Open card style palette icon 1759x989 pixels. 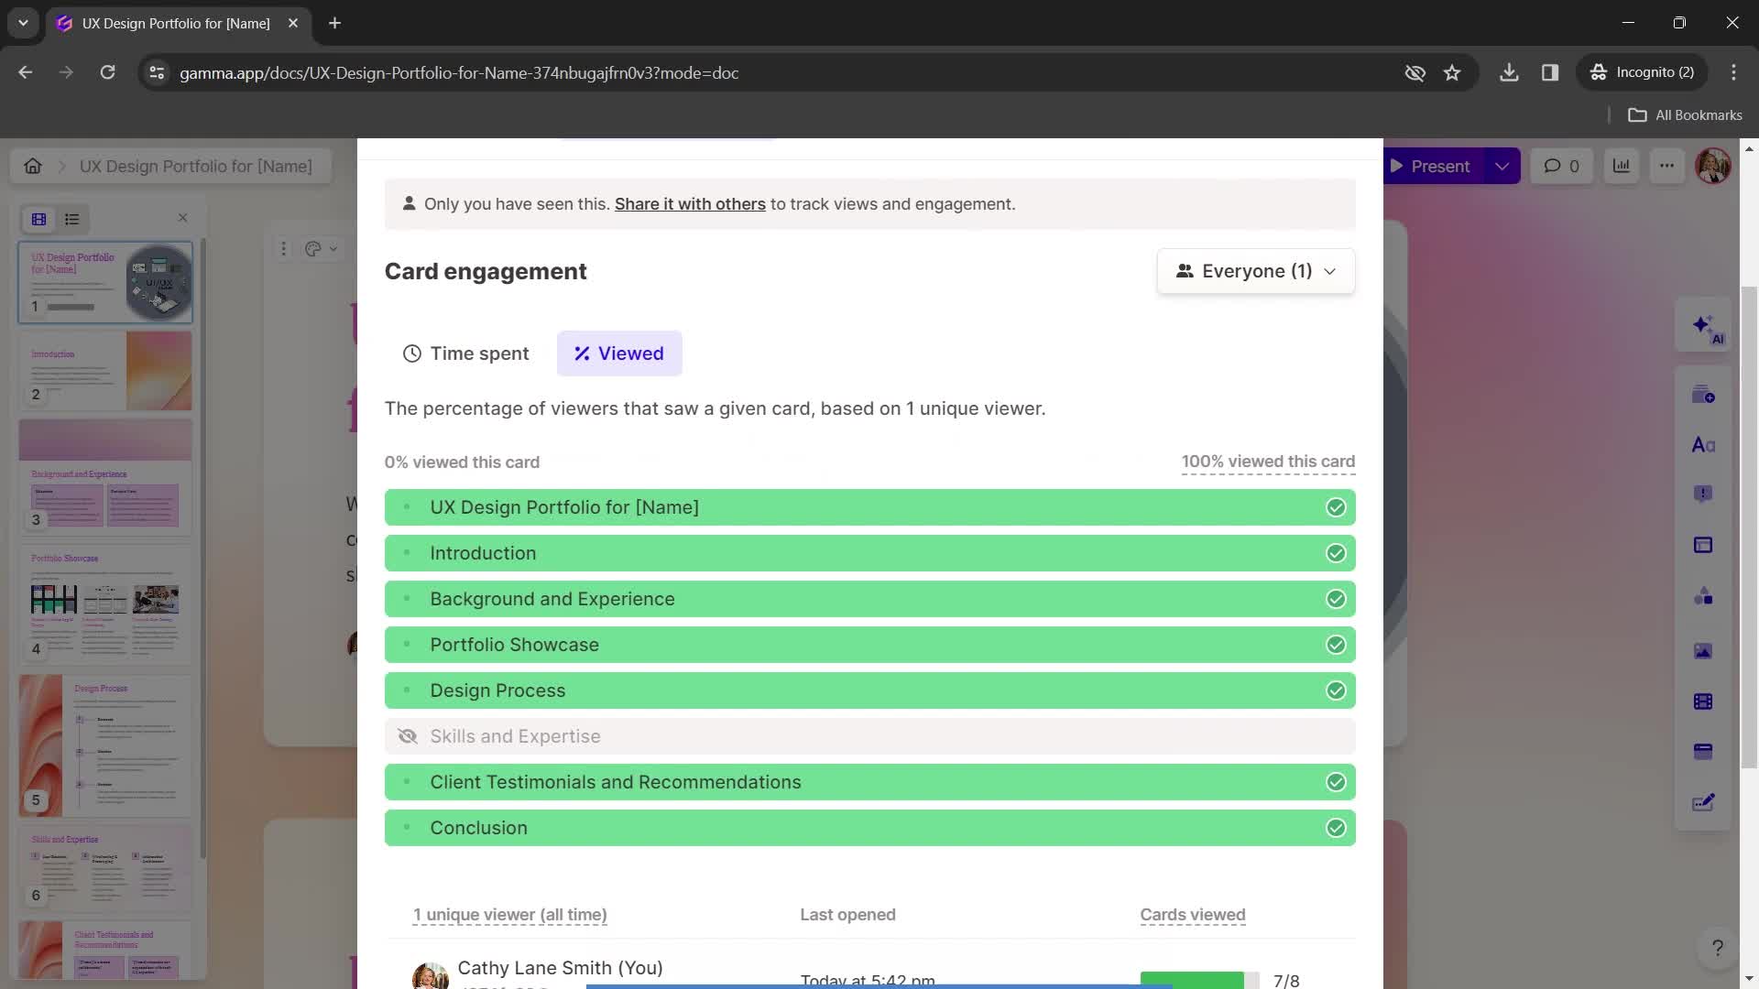pyautogui.click(x=321, y=248)
